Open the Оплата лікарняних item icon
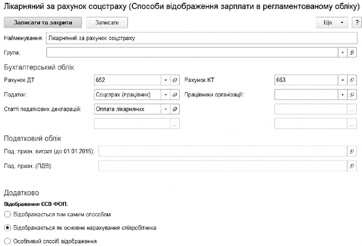This screenshot has height=246, width=362. [174, 109]
